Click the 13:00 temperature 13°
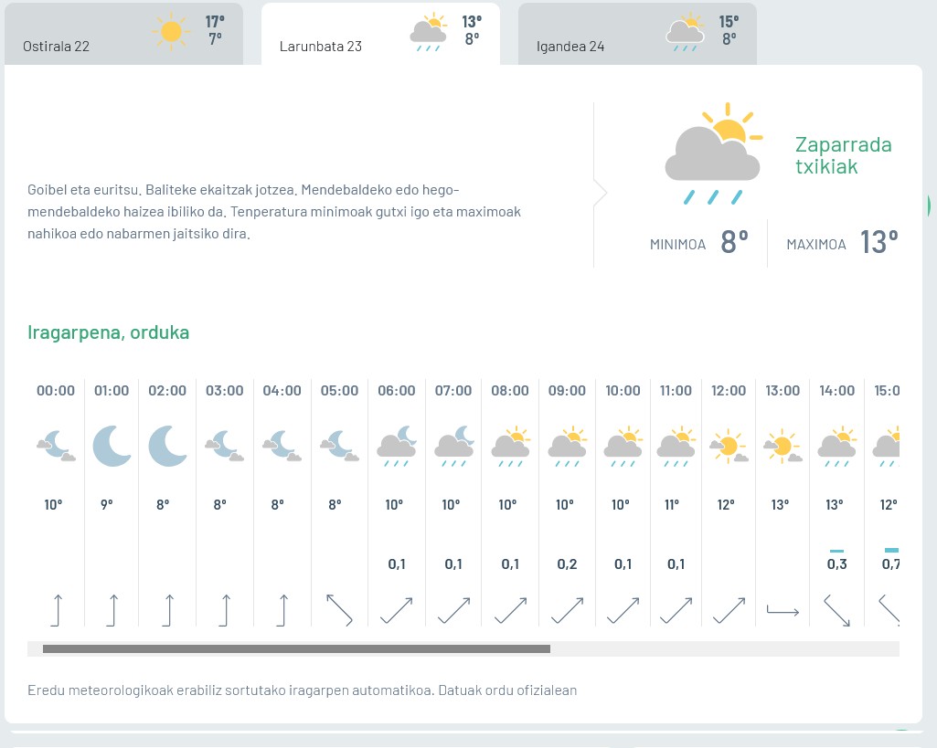The image size is (937, 748). click(781, 504)
